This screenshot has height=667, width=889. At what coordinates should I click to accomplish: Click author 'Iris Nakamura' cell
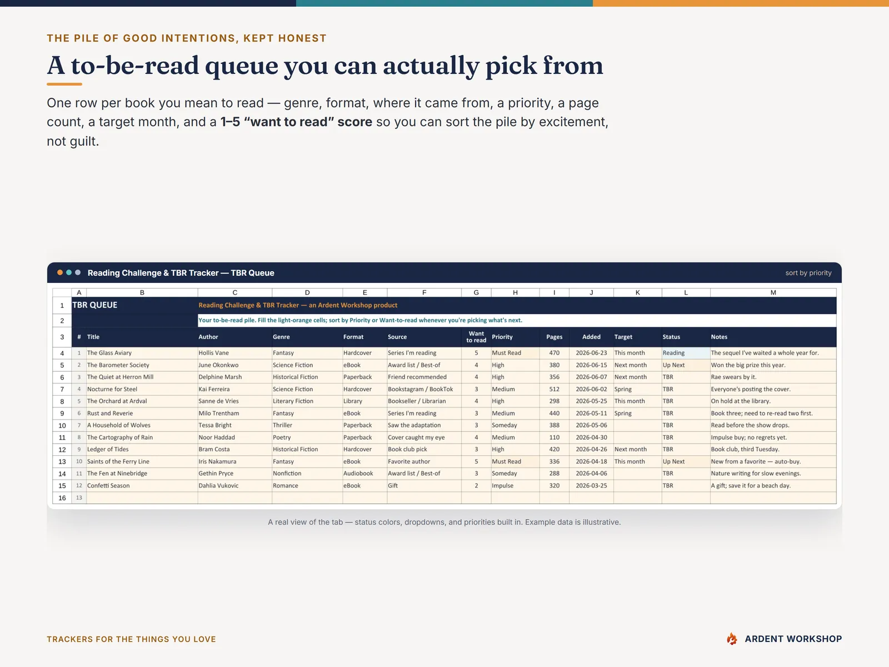[235, 461]
